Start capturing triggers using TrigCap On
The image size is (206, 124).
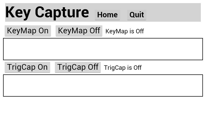coord(27,67)
